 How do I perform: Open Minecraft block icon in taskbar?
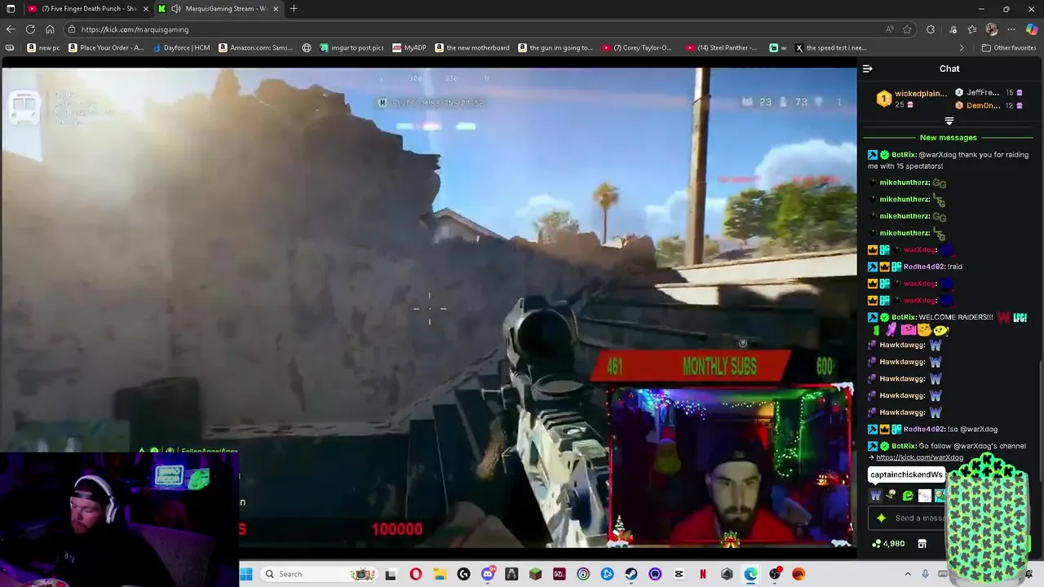pos(535,574)
